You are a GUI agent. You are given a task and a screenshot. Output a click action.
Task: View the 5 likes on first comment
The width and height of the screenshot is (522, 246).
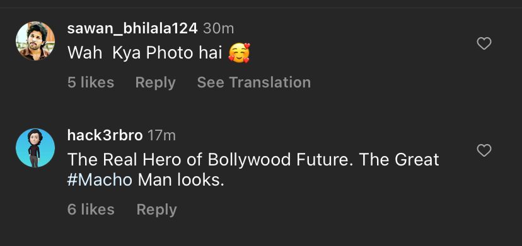[91, 82]
